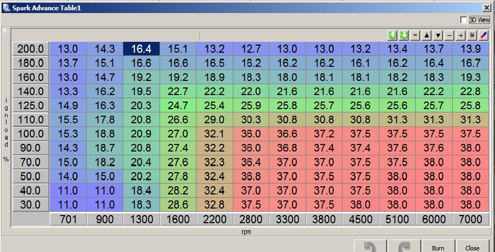Click the small icon at table's top-left corner
Screen dimensions: 495x252
point(6,31)
